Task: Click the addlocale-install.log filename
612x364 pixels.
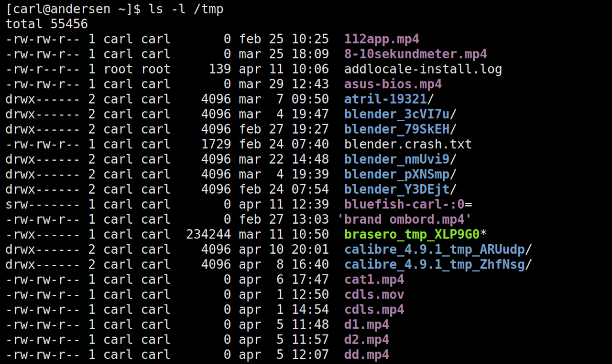Action: coord(423,69)
